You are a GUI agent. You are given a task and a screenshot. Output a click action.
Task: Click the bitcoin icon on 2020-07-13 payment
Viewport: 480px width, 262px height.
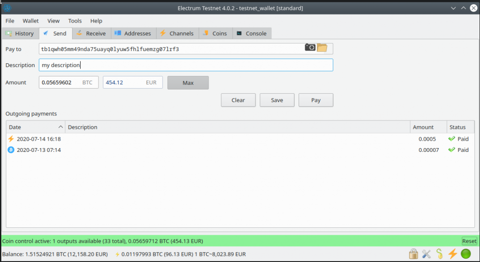coord(11,150)
